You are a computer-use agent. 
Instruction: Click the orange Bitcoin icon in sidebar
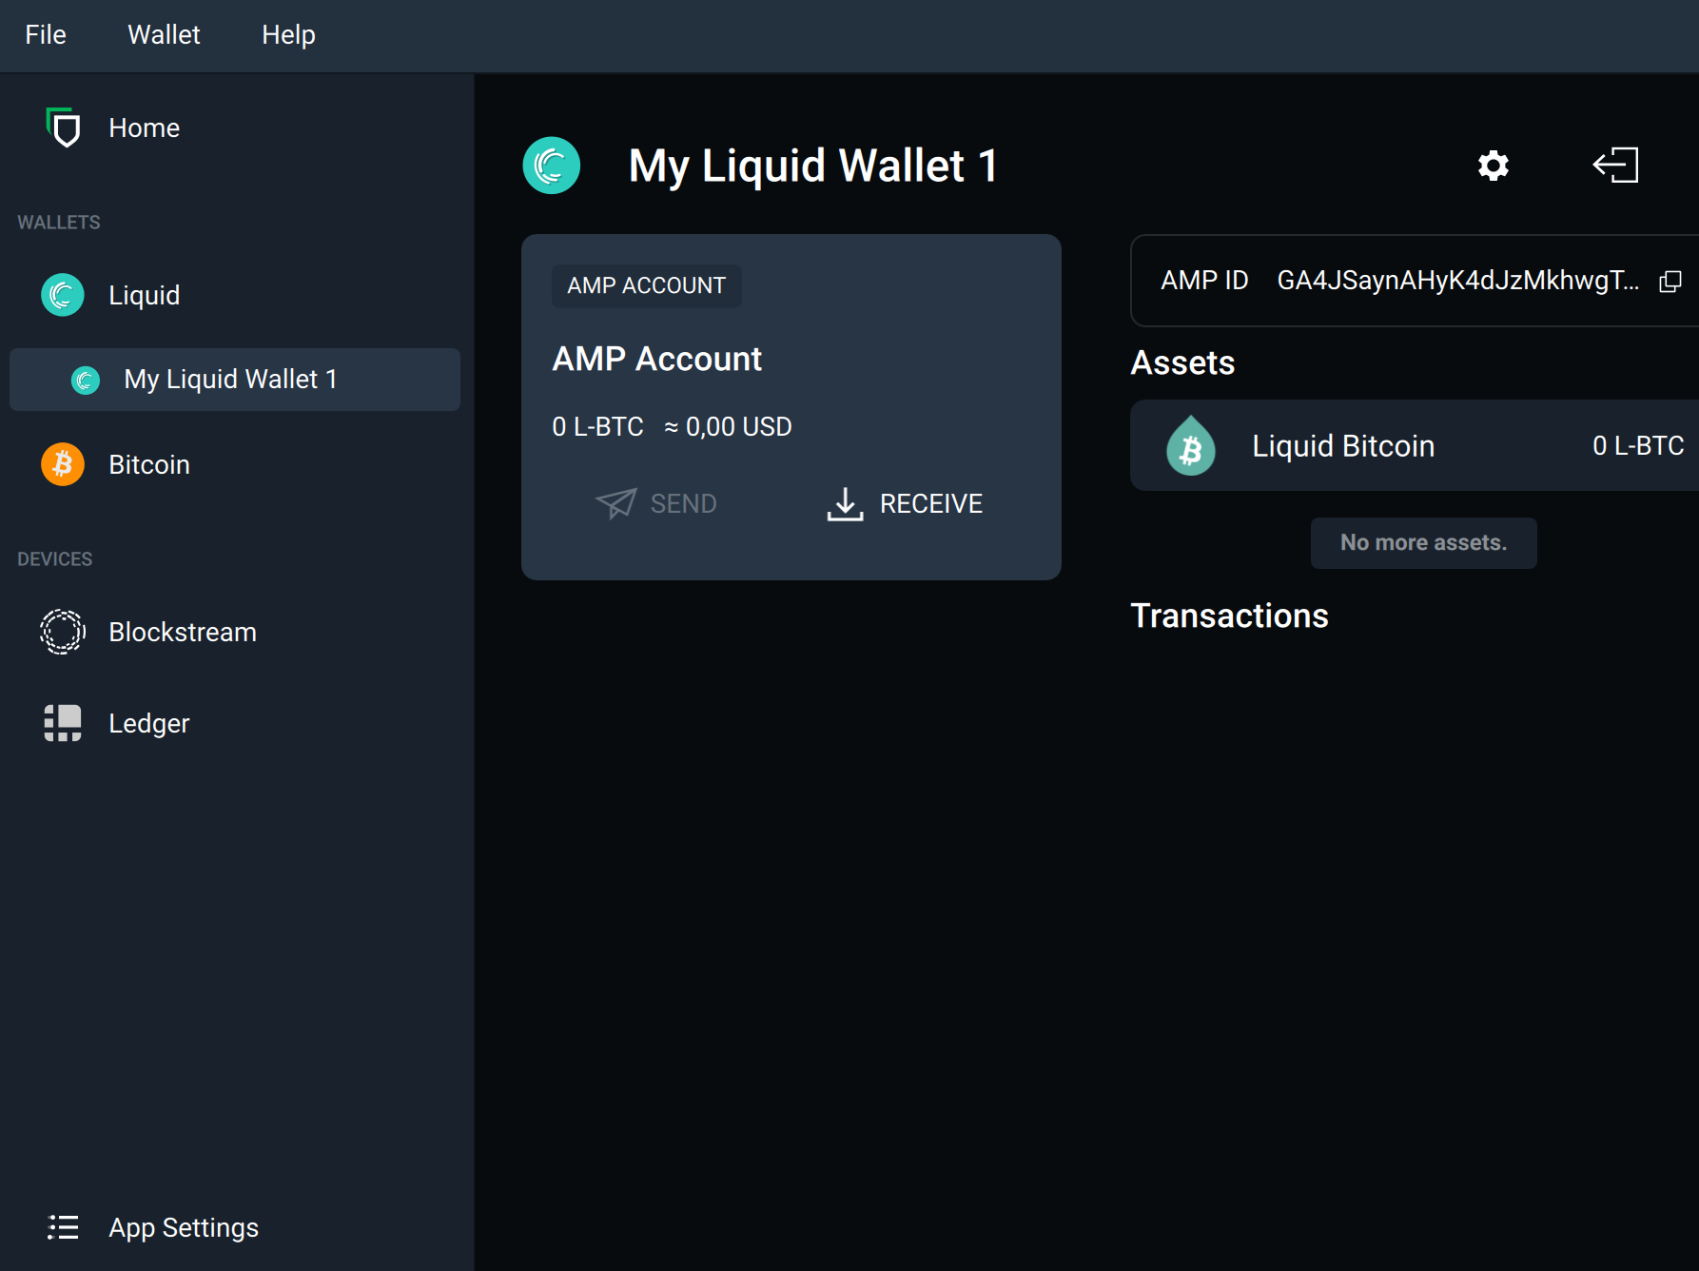(63, 464)
